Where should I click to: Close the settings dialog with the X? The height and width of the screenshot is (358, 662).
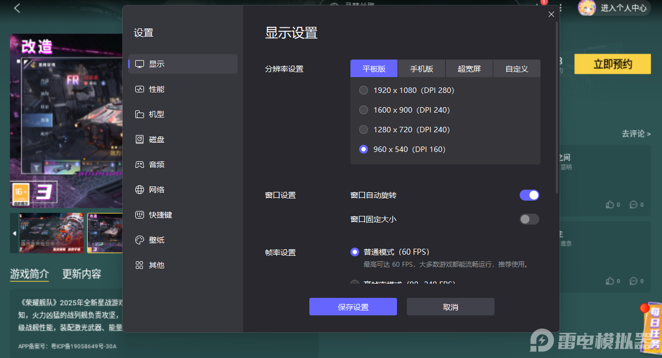pos(551,14)
